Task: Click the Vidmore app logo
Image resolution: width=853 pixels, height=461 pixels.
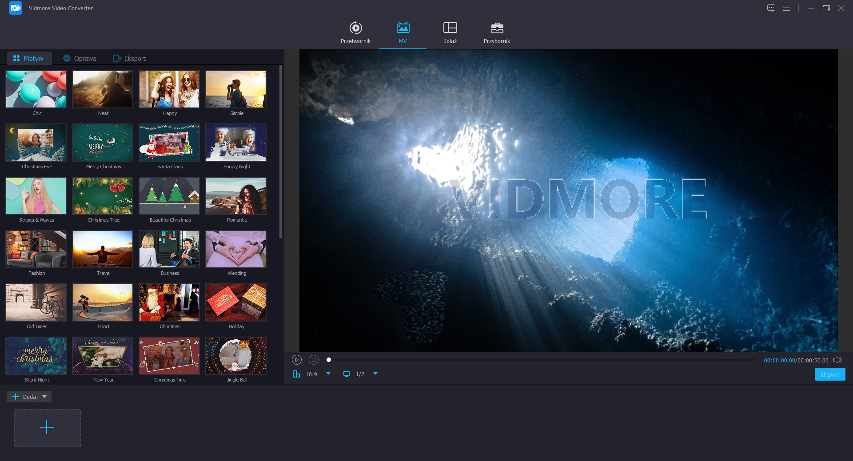Action: (x=16, y=8)
